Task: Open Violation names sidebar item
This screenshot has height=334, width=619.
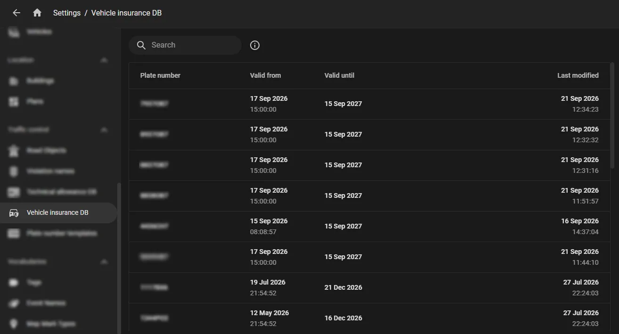Action: tap(58, 171)
